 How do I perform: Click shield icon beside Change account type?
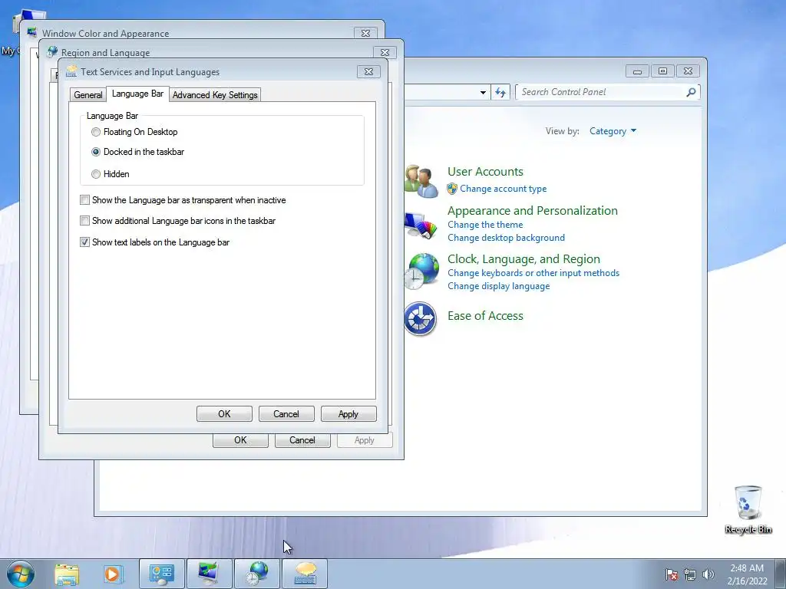click(x=452, y=189)
